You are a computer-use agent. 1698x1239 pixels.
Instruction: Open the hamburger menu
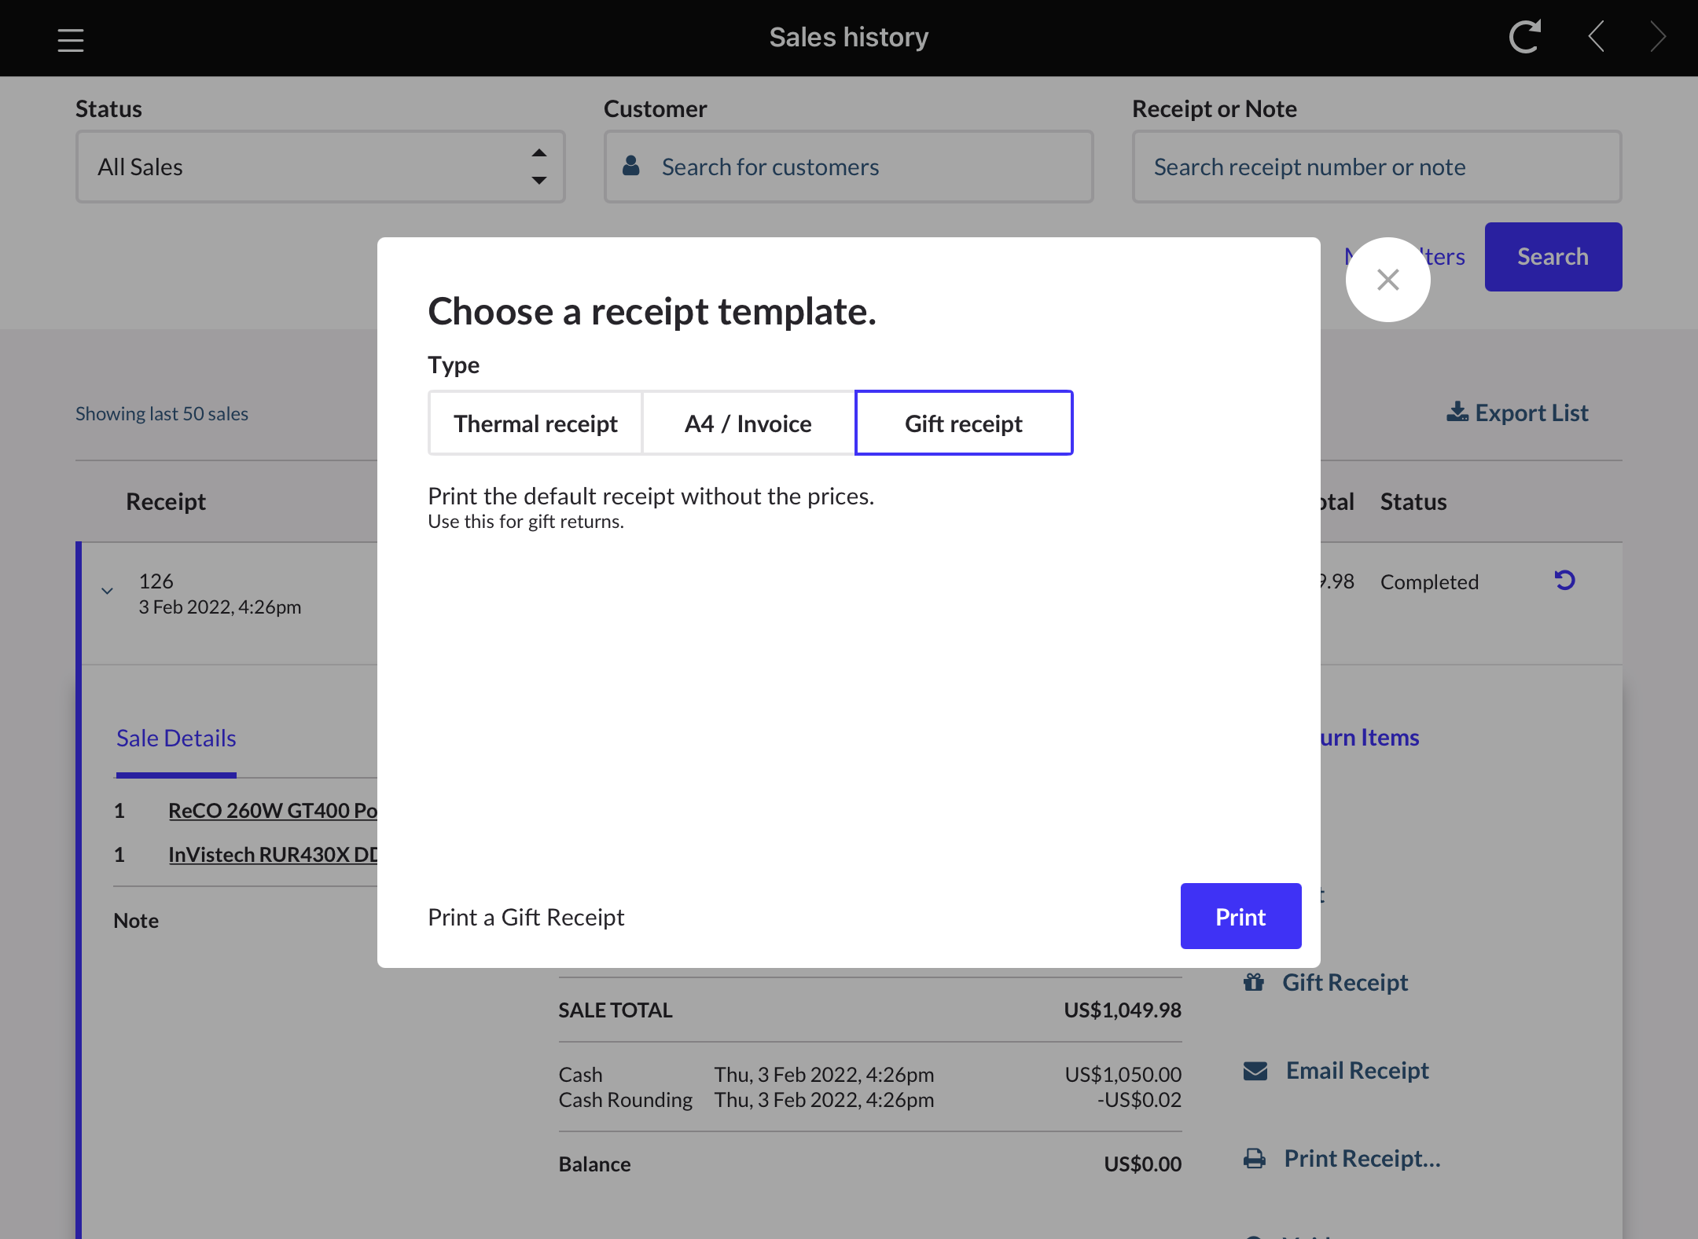point(71,39)
